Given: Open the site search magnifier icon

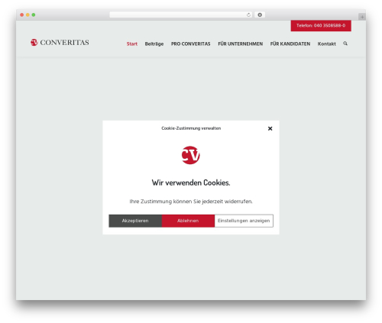Looking at the screenshot, I should [345, 44].
